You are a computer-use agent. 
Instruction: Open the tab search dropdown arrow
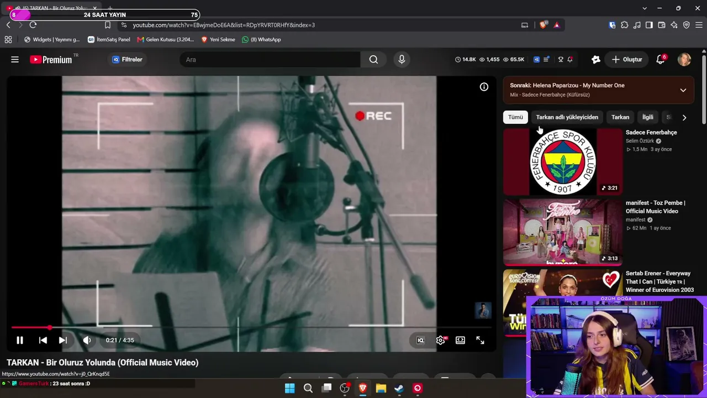coord(645,8)
